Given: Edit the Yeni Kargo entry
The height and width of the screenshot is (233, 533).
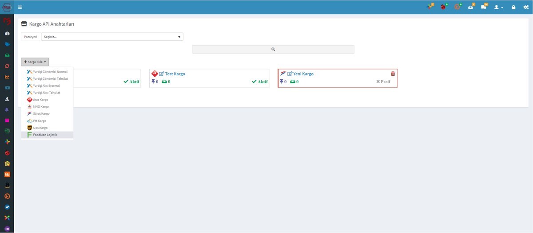Looking at the screenshot, I should pyautogui.click(x=290, y=74).
